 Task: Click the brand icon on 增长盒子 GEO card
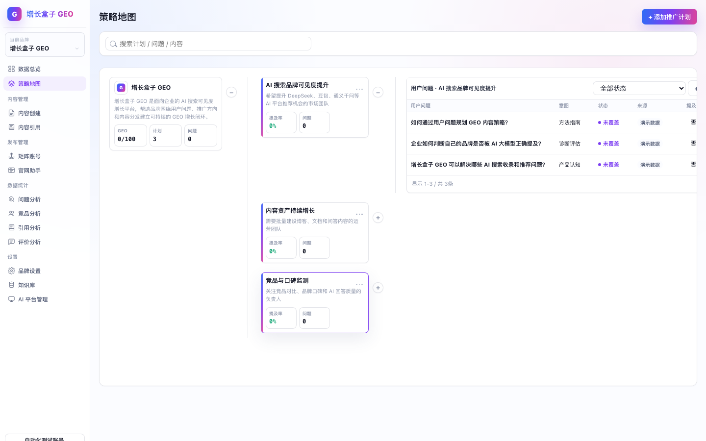click(x=121, y=88)
